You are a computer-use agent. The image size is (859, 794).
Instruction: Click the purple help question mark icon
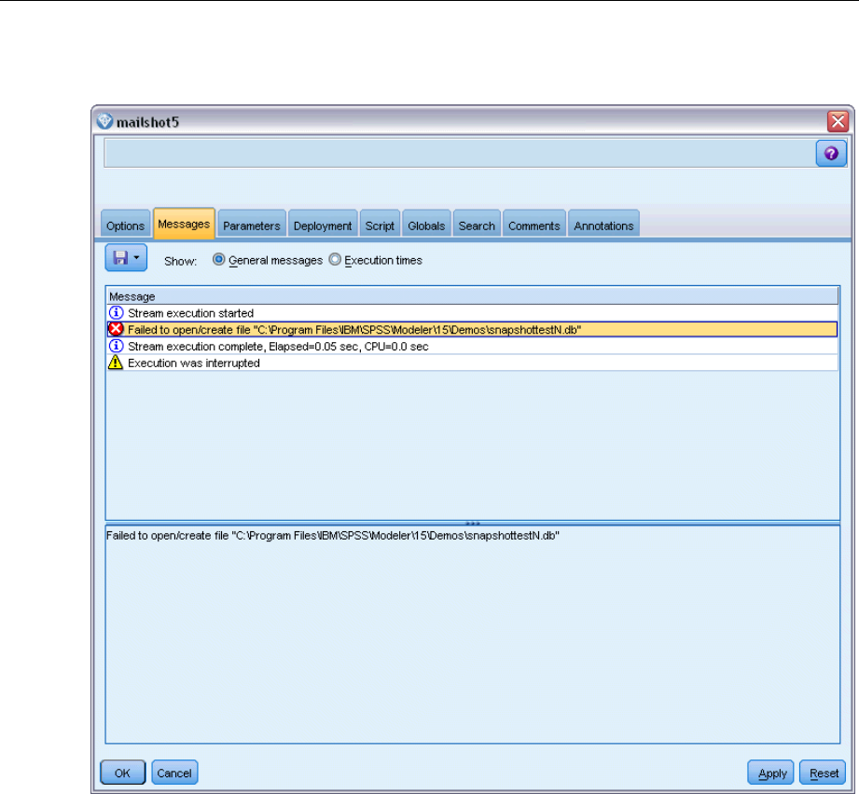tap(831, 154)
